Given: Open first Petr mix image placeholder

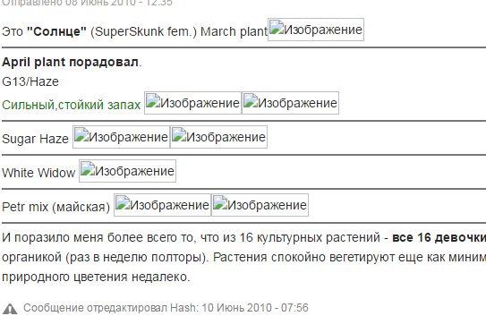Looking at the screenshot, I should pyautogui.click(x=162, y=205).
